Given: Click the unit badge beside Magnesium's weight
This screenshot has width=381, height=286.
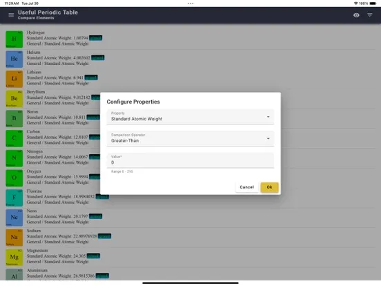Looking at the screenshot, I should pos(93,256).
